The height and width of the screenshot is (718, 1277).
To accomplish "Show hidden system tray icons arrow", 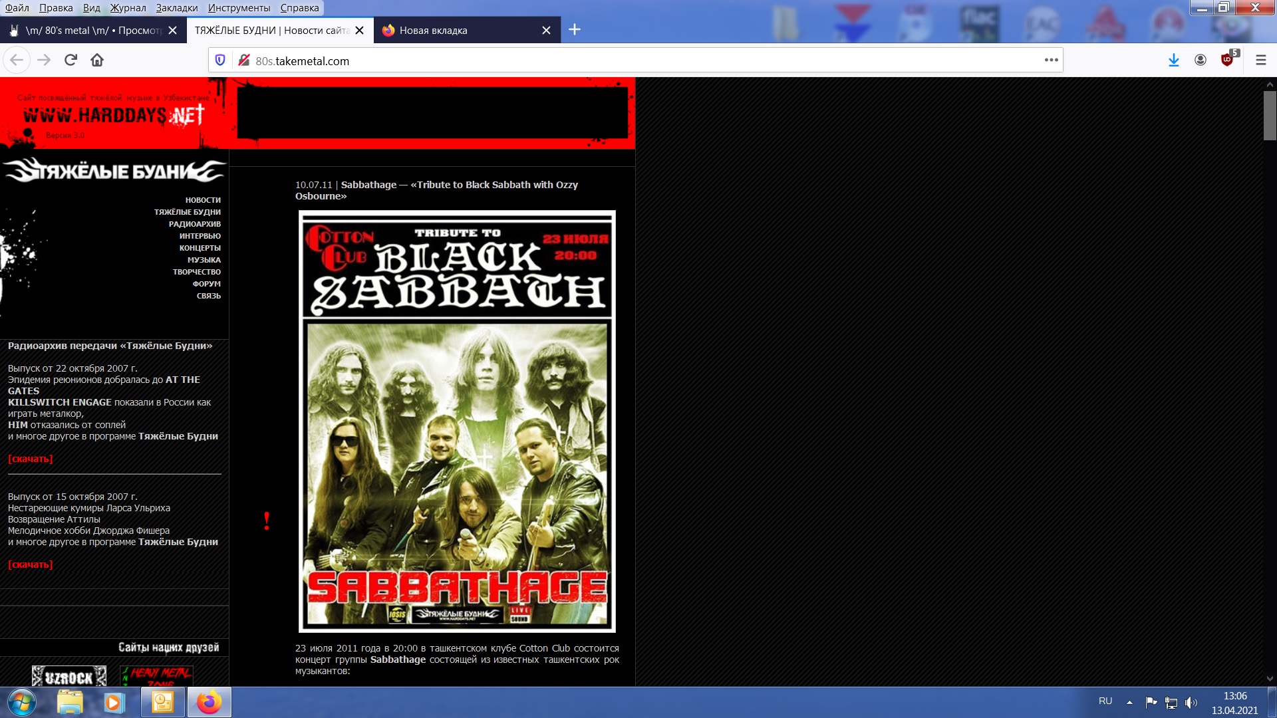I will pos(1129,702).
